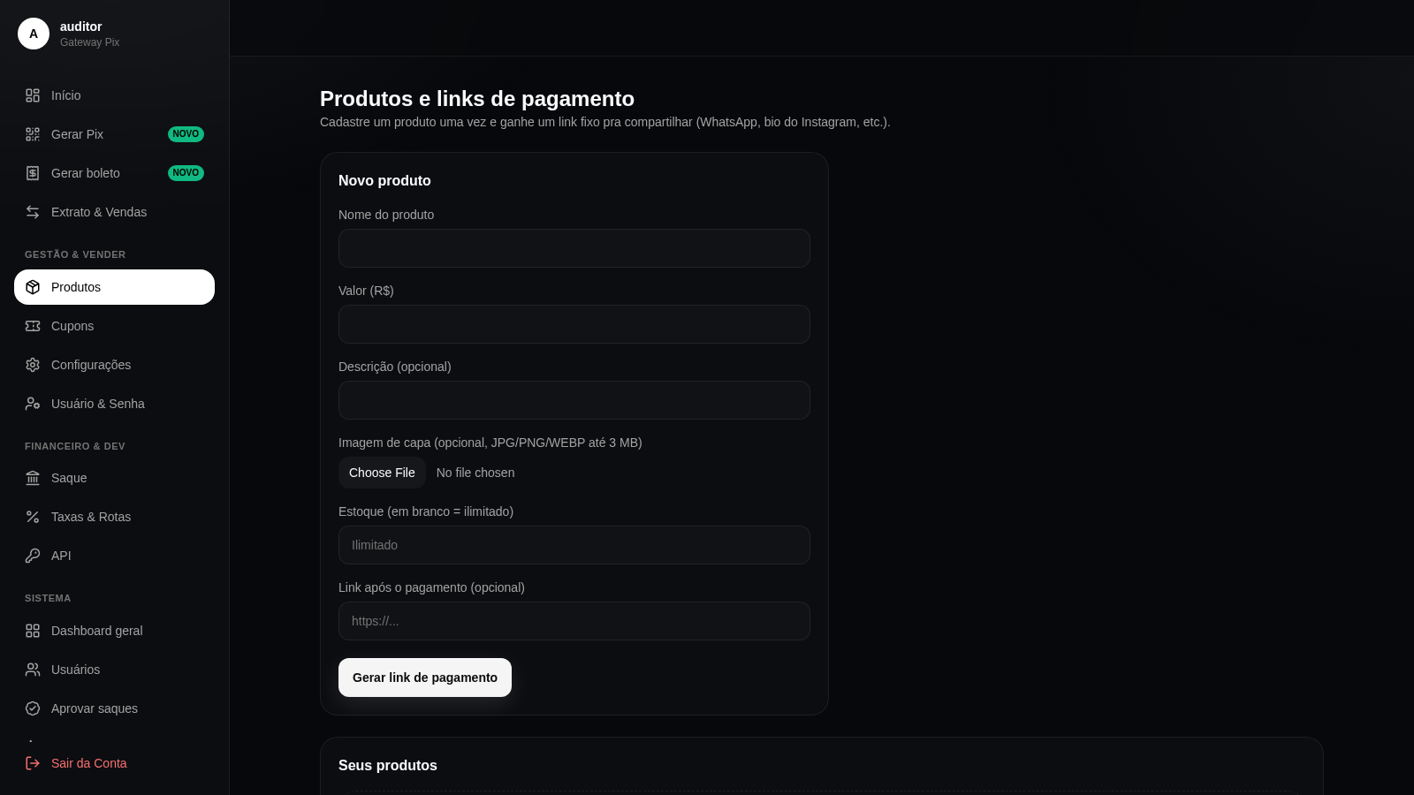The width and height of the screenshot is (1414, 795).
Task: Open the Início menu item
Action: pyautogui.click(x=114, y=95)
